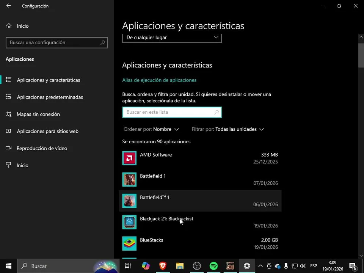Screen dimensions: 364x273
Task: Show hidden system tray icons
Action: coord(260,266)
